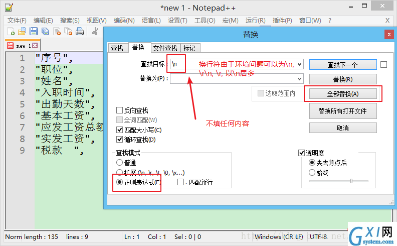
Task: Open the 语言(L) menu
Action: point(151,20)
